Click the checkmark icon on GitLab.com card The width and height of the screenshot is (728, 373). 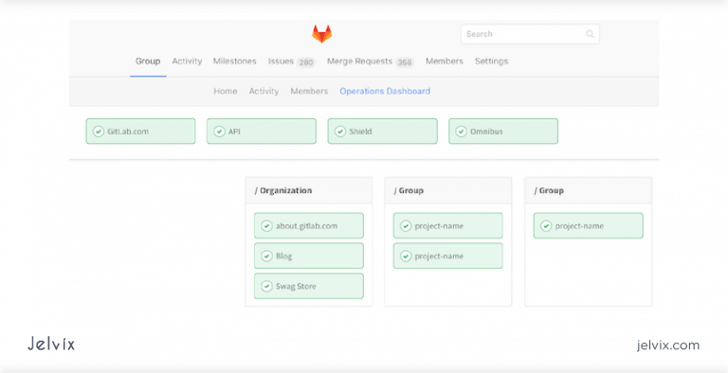98,132
